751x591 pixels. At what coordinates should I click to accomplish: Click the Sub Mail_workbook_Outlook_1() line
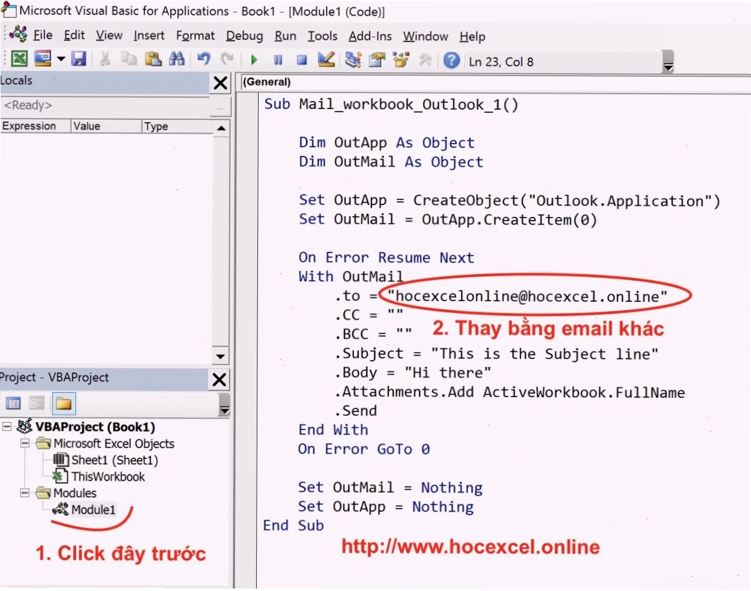click(391, 104)
